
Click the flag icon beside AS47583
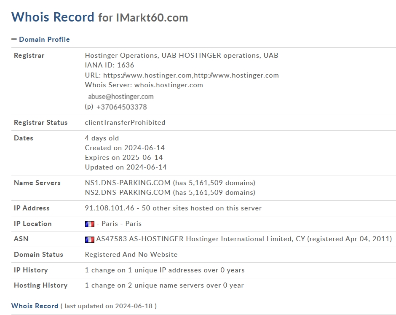coord(90,240)
